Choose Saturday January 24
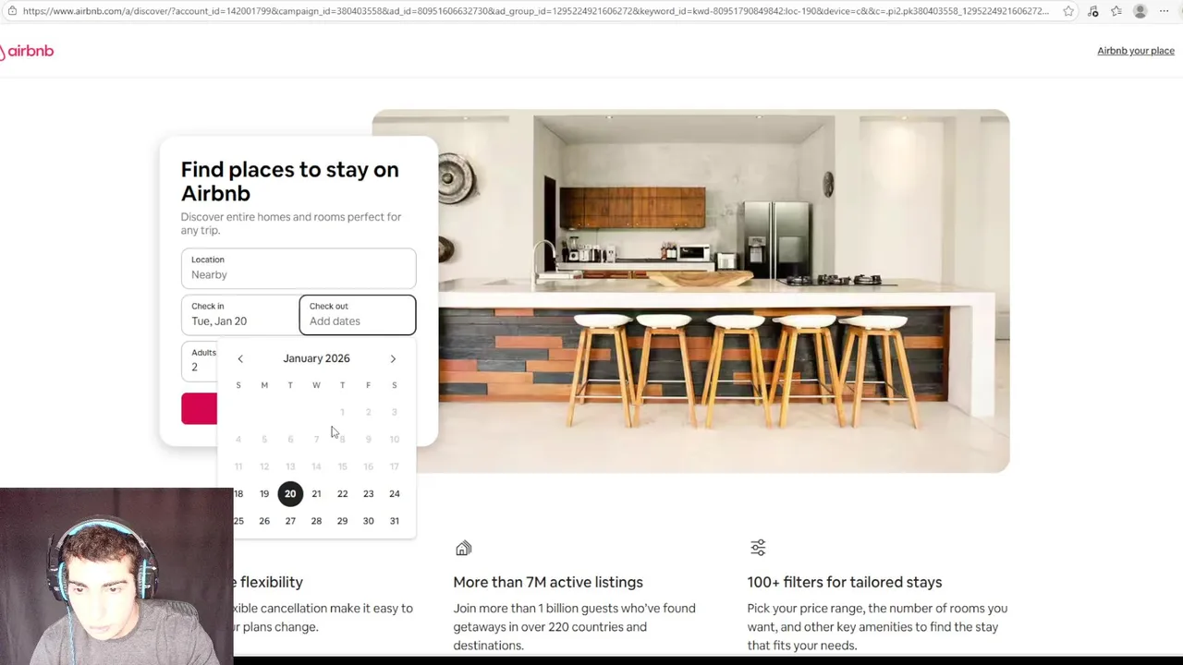This screenshot has height=665, width=1183. (x=395, y=493)
